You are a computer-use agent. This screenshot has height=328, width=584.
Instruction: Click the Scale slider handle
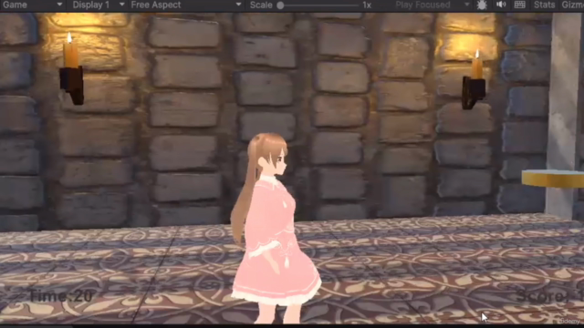[280, 5]
